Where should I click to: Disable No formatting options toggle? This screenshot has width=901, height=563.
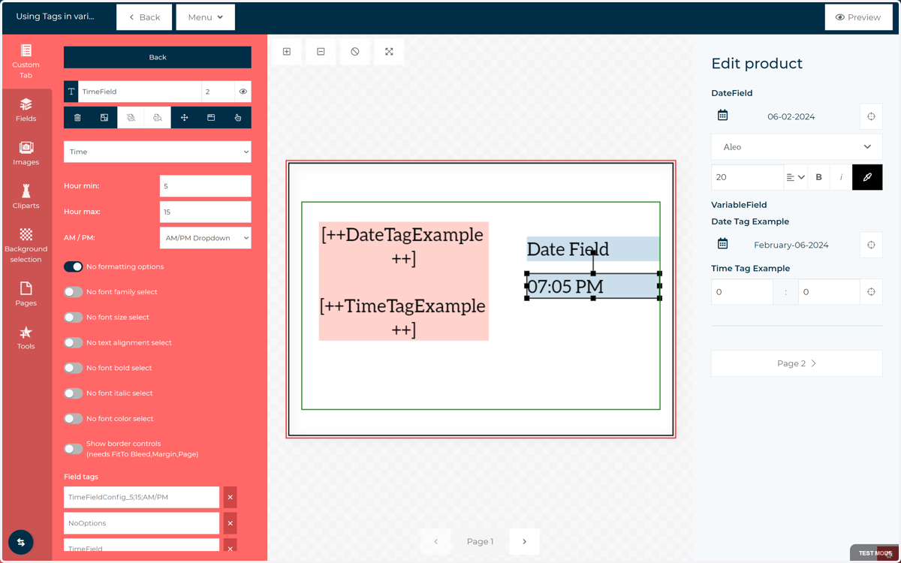tap(74, 266)
